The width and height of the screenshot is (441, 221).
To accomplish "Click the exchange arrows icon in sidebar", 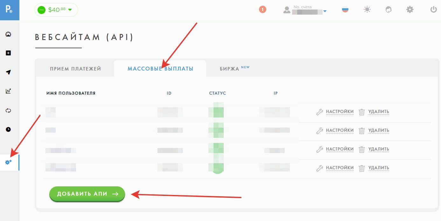I will pos(9,110).
